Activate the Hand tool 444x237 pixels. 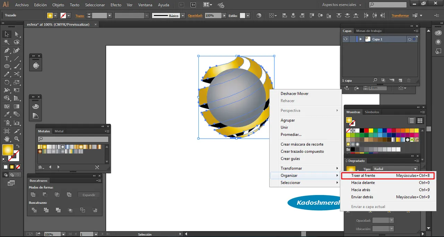tap(7, 139)
